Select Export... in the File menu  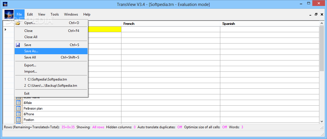[x=51, y=65]
